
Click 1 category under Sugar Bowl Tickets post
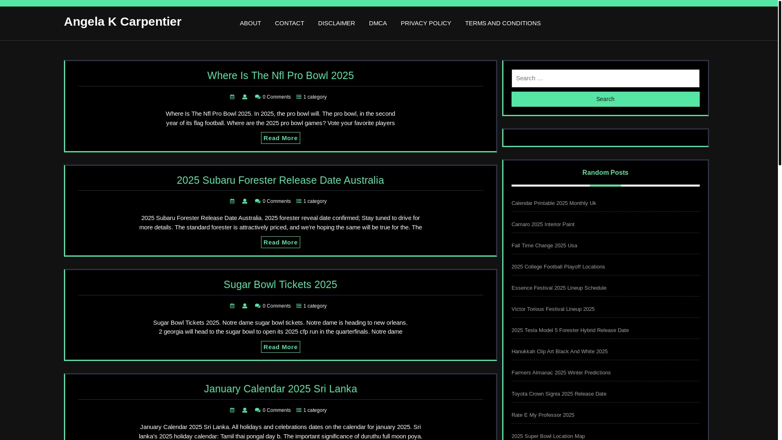coord(315,306)
